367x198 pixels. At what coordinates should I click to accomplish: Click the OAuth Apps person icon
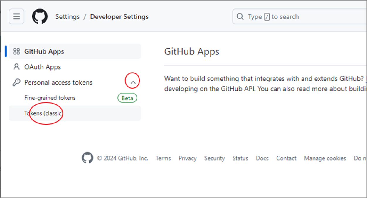tap(16, 67)
